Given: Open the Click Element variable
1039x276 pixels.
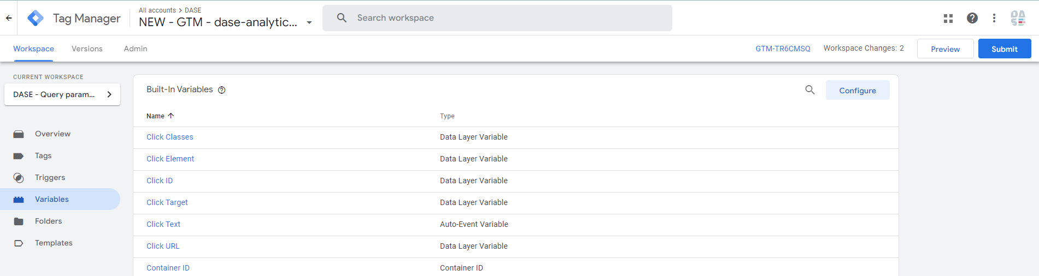Looking at the screenshot, I should [x=170, y=159].
